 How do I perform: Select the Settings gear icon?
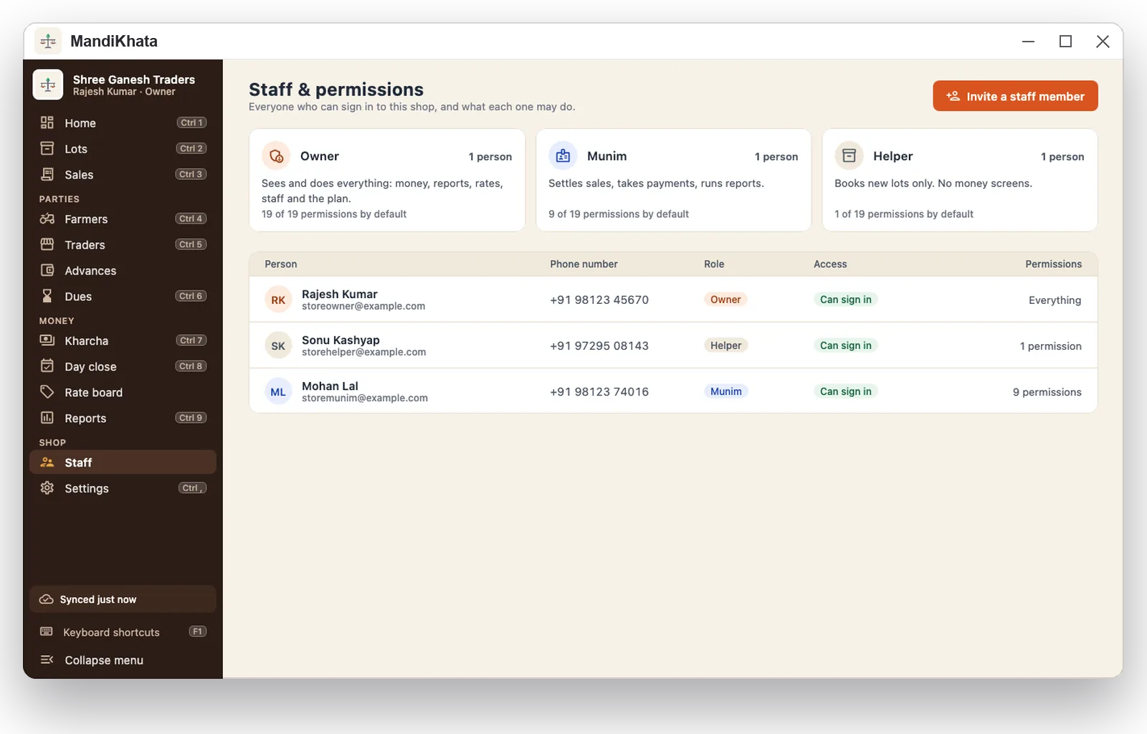pos(47,488)
